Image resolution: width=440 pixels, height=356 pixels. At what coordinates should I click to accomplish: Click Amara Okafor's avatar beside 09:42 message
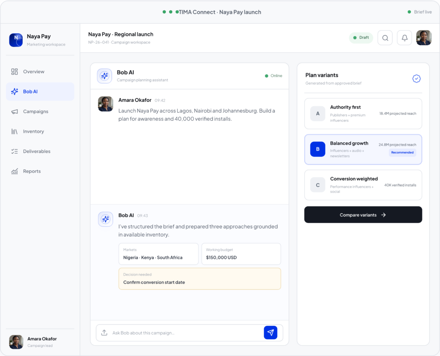coord(106,104)
